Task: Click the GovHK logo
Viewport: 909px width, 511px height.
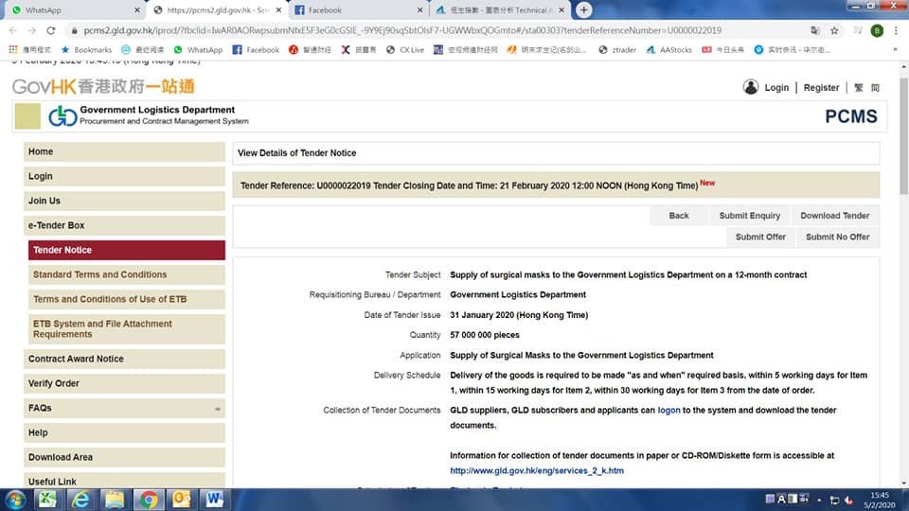Action: (103, 87)
